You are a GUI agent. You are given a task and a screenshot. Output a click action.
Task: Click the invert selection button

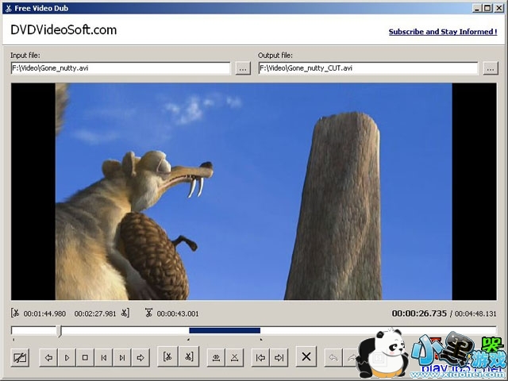[x=216, y=358]
